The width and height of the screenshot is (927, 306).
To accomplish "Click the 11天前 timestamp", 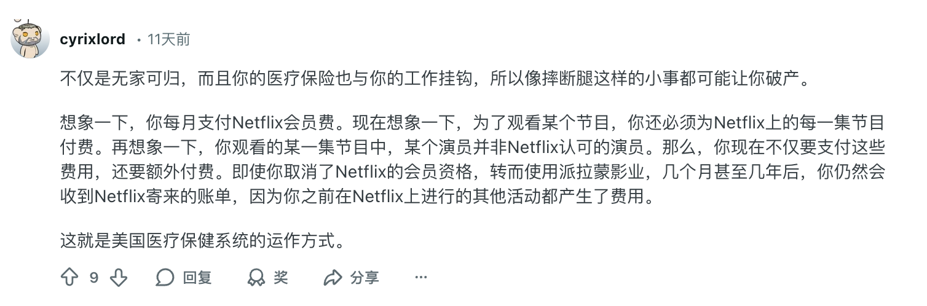I will [x=168, y=40].
